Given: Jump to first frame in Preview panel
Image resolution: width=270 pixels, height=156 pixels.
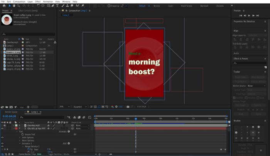Looking at the screenshot, I should click(x=241, y=15).
